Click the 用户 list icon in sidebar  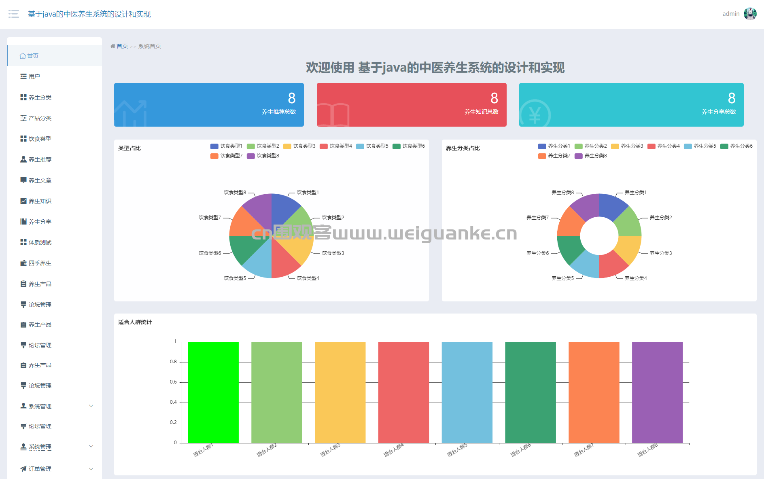tap(23, 76)
